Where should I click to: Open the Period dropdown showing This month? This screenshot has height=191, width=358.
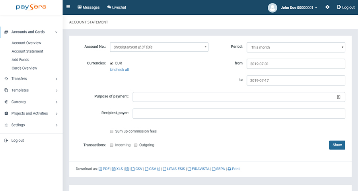pos(296,47)
